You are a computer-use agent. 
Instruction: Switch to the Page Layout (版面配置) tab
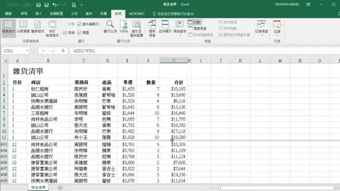coord(56,14)
